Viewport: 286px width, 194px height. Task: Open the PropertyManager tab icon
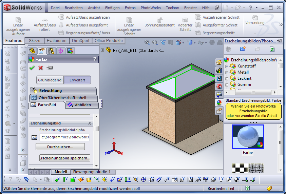(41, 51)
